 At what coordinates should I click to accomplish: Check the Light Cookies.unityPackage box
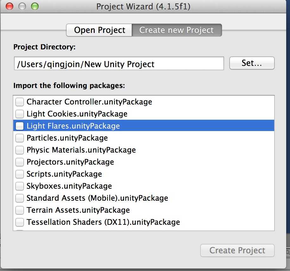point(20,114)
